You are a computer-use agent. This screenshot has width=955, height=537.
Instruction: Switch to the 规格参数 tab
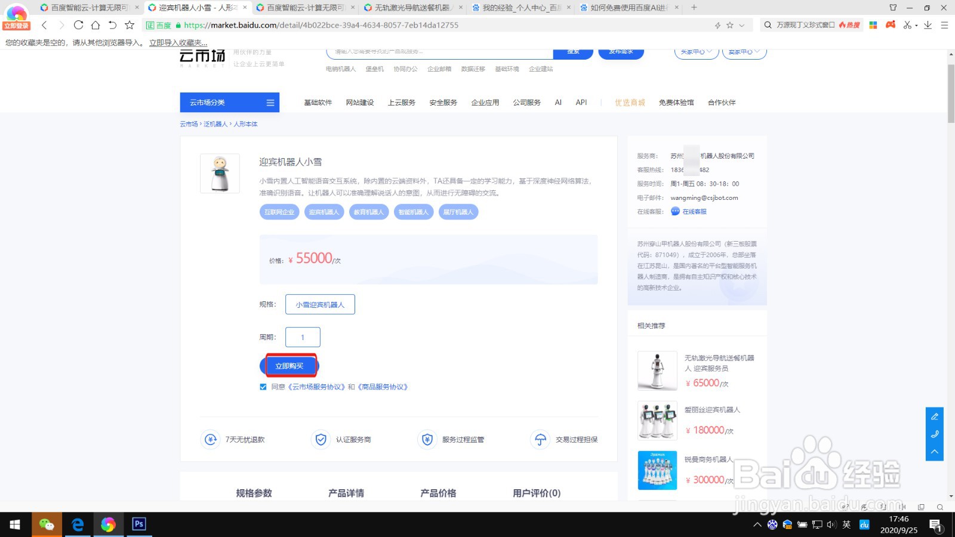click(x=254, y=493)
